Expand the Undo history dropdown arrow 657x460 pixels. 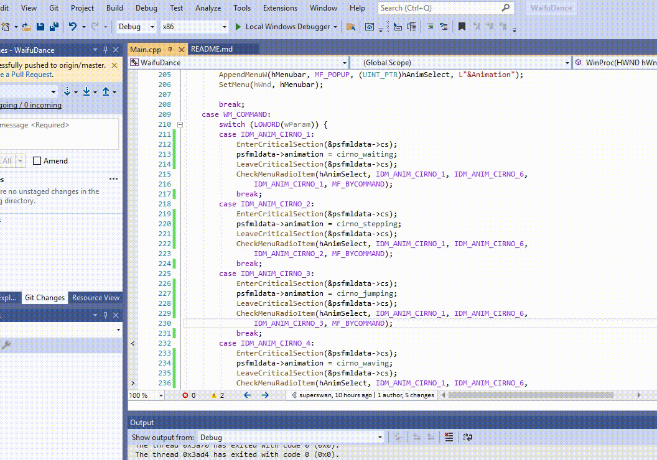pyautogui.click(x=84, y=27)
